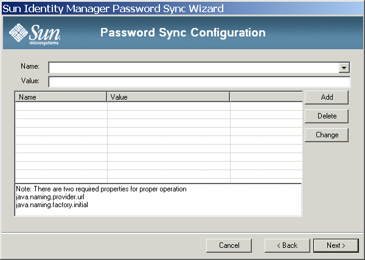The image size is (365, 260).
Task: Click the Password Sync Configuration heading
Action: pos(183,33)
